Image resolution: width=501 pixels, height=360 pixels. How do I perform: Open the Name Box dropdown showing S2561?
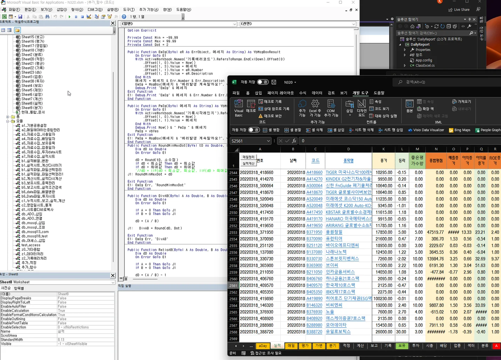coord(268,141)
